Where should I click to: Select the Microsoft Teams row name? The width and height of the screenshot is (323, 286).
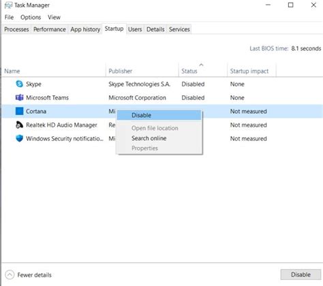coord(47,97)
